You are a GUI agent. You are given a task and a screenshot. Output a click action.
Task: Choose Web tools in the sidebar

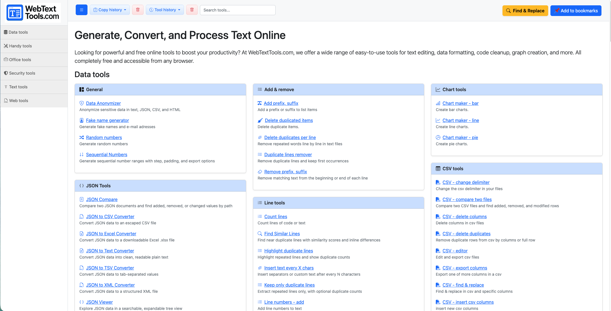[x=34, y=101]
